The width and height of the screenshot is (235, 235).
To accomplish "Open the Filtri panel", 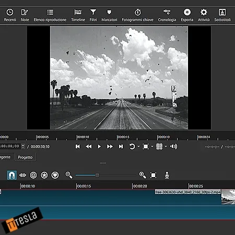I will [93, 15].
